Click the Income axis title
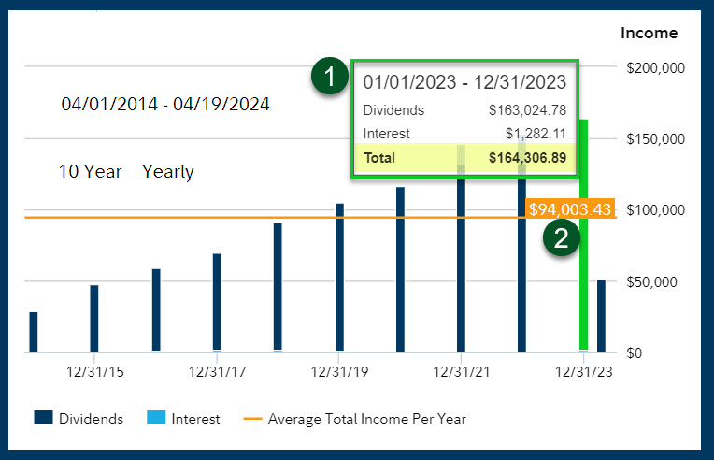The image size is (714, 460). pyautogui.click(x=649, y=34)
